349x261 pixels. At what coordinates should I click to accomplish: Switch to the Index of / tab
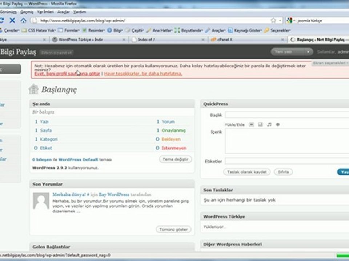[x=168, y=40]
